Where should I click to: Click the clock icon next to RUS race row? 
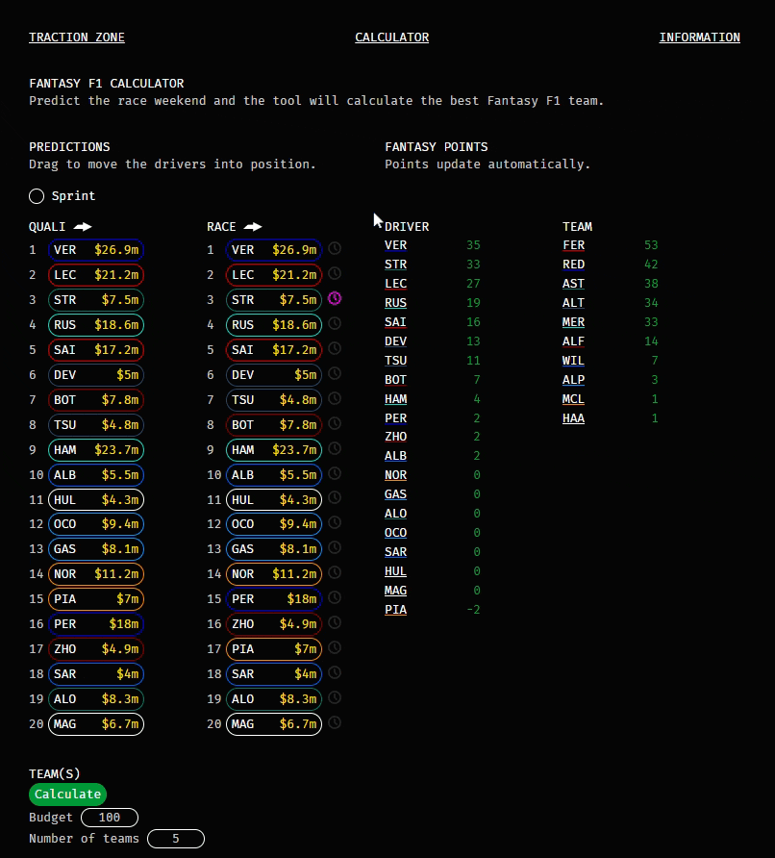coord(335,323)
